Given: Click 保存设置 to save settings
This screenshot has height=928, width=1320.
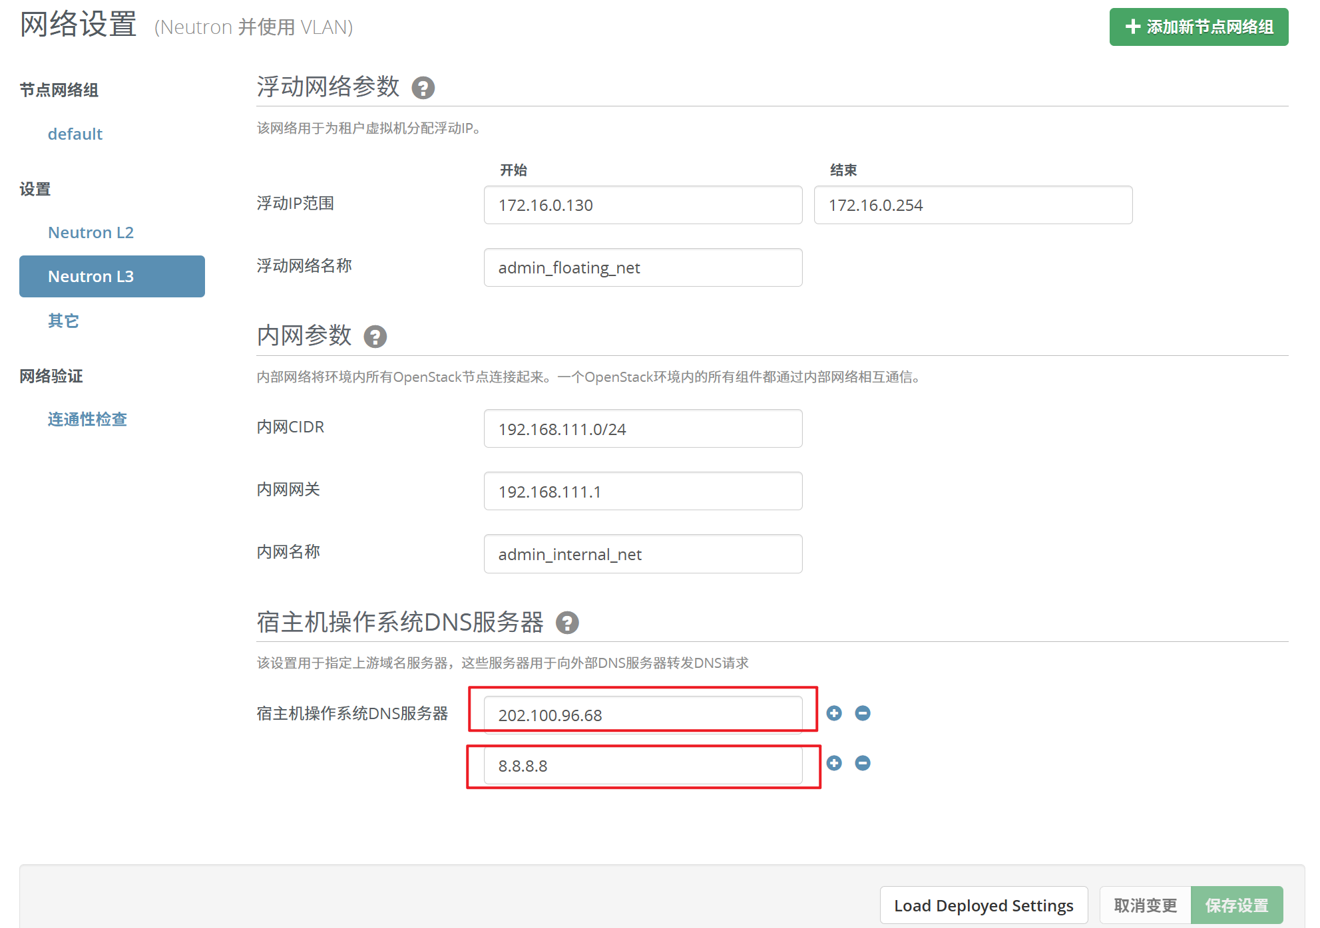Looking at the screenshot, I should tap(1236, 905).
